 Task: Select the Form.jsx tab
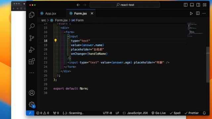click(x=81, y=13)
